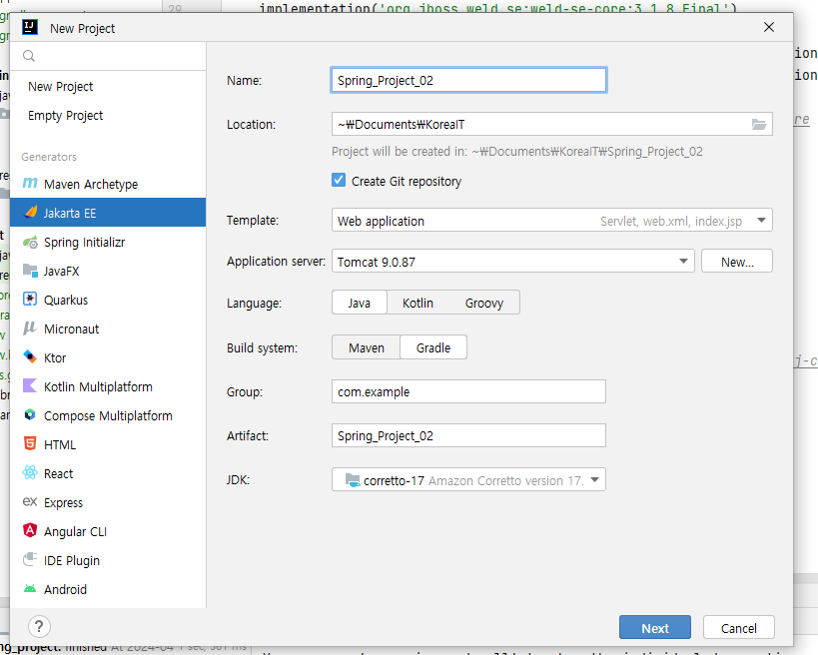
Task: Click the Ktor generator icon
Action: tap(30, 357)
